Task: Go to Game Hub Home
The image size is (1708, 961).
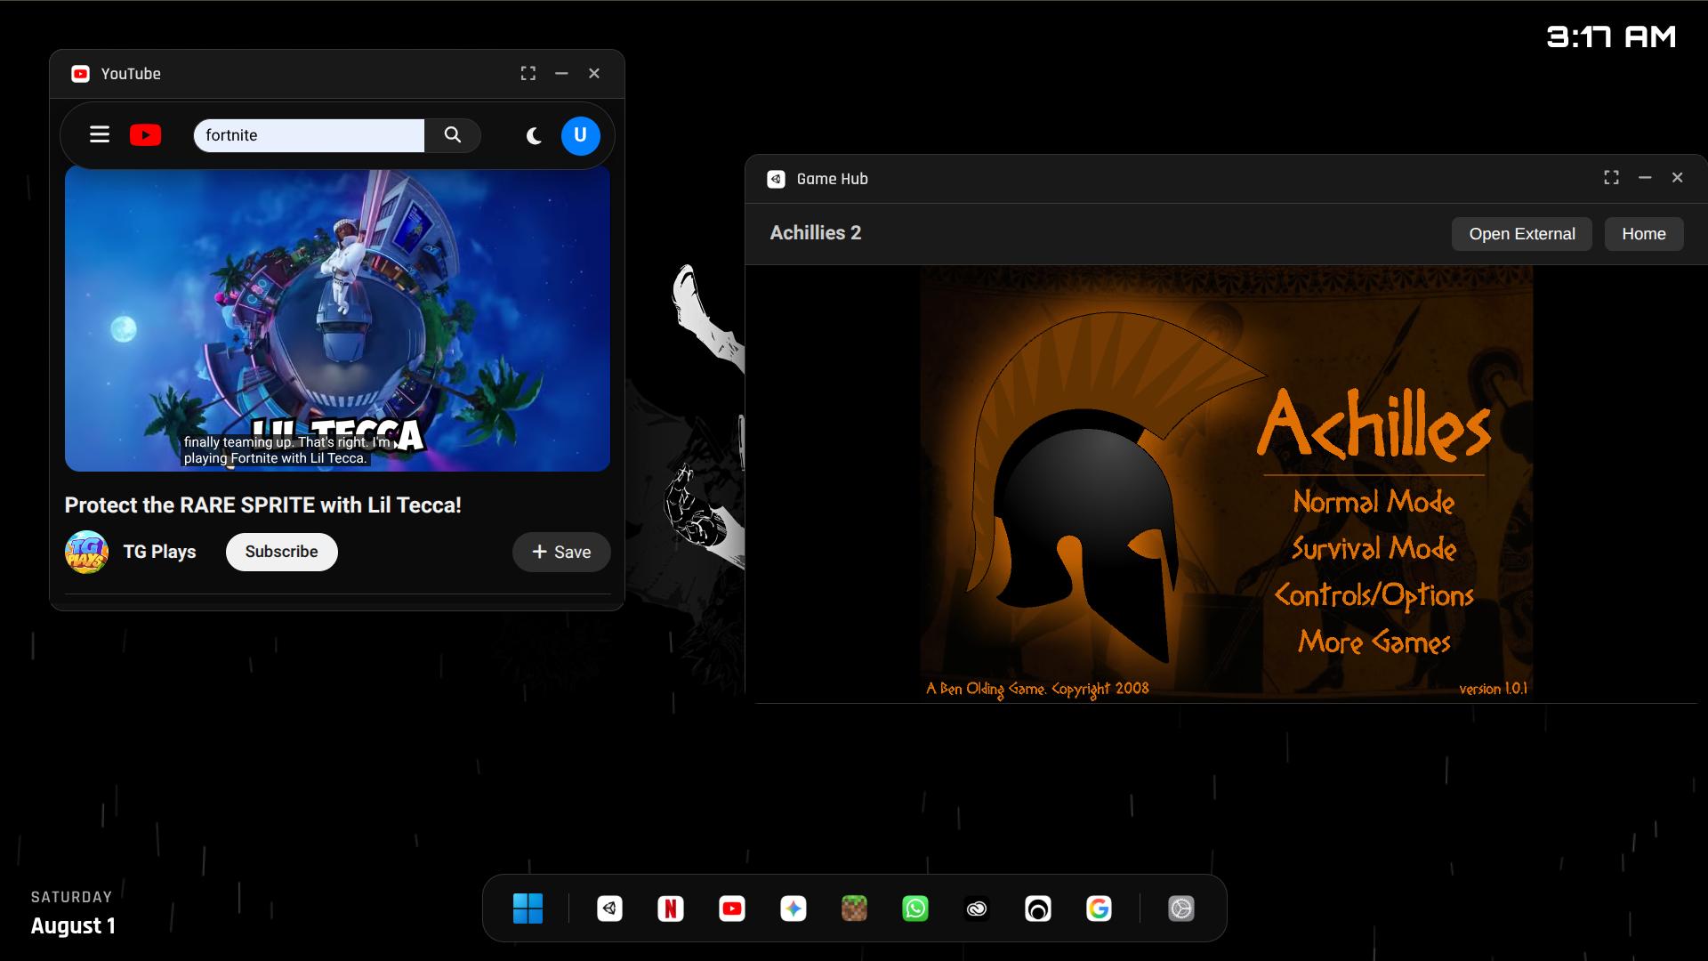Action: (x=1644, y=234)
